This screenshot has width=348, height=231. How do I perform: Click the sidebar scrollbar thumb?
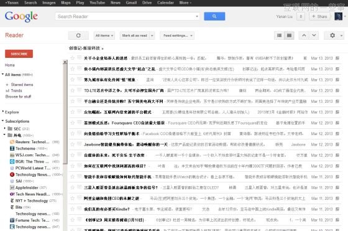65,114
